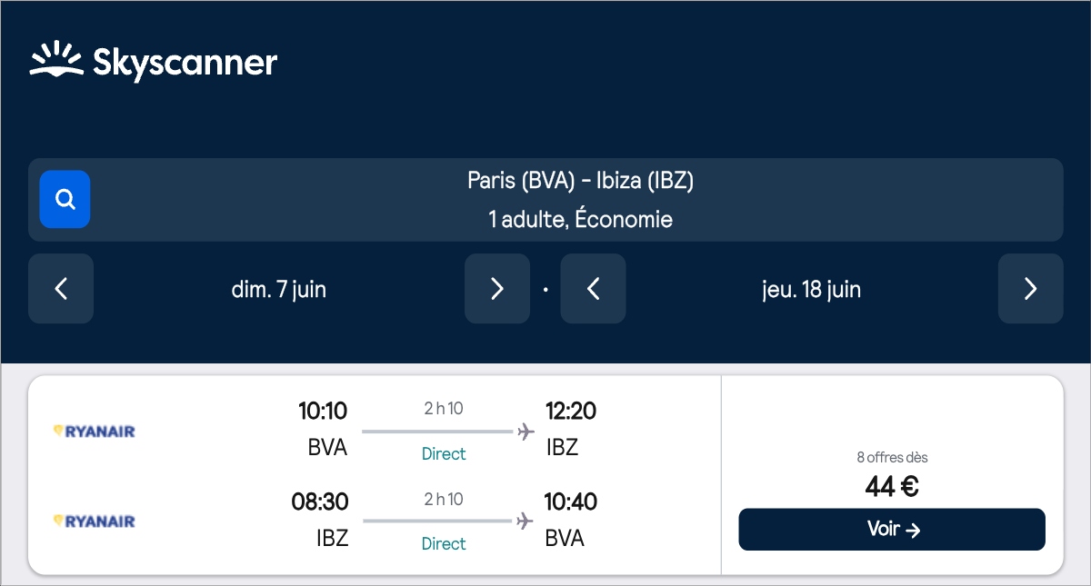Click the 44 € price

pyautogui.click(x=892, y=487)
